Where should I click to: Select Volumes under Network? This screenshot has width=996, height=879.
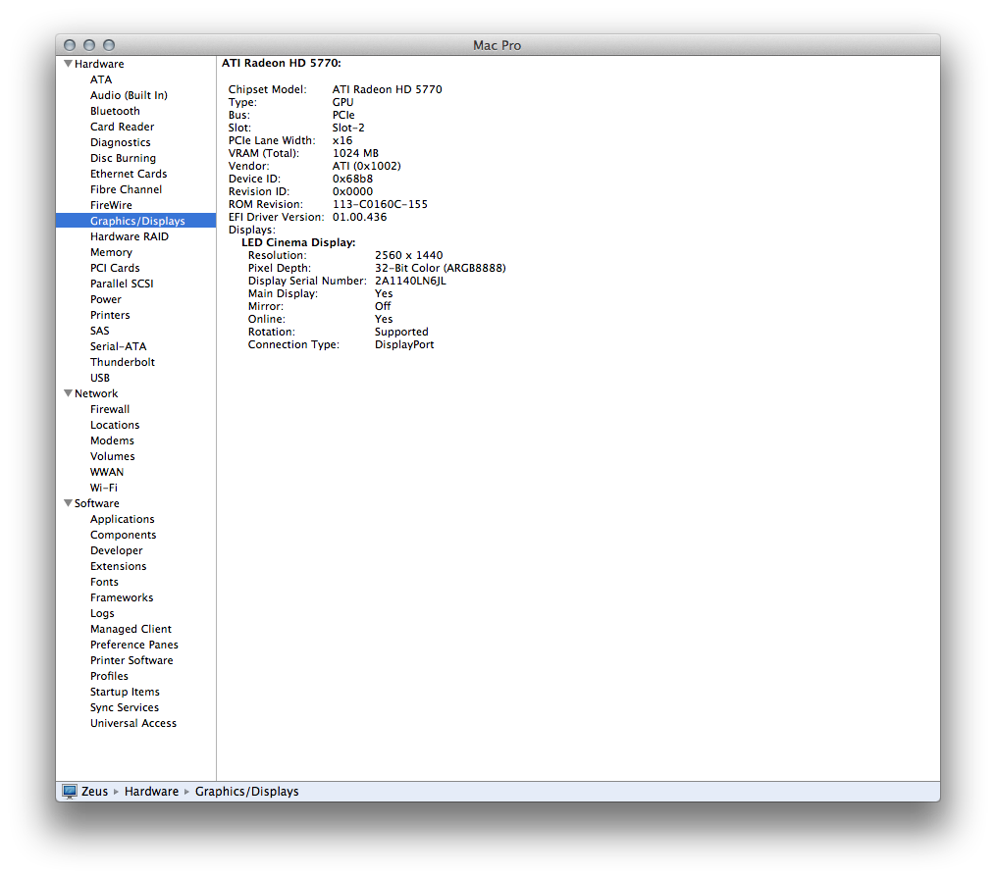113,456
